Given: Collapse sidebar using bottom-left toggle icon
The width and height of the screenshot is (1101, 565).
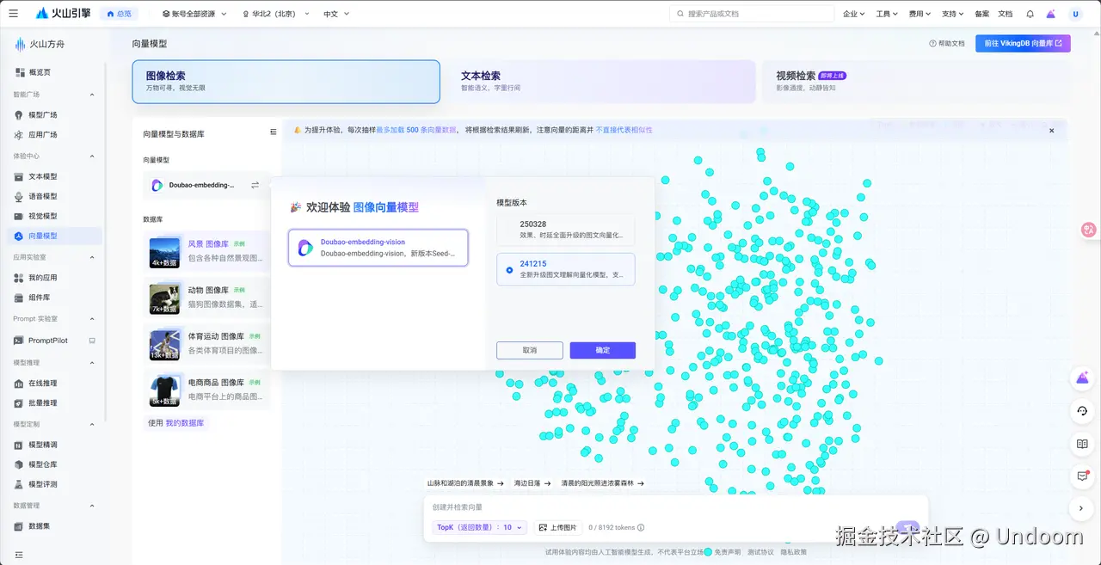Looking at the screenshot, I should click(19, 555).
